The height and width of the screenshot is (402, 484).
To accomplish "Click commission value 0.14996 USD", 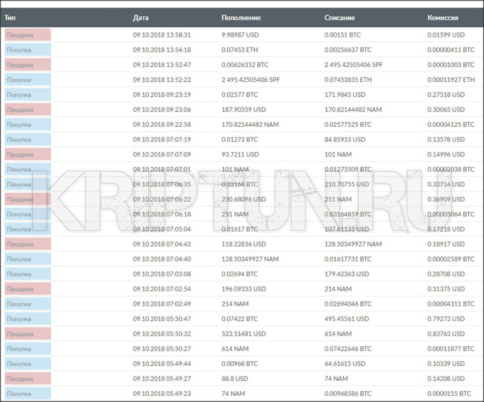I will coord(446,155).
